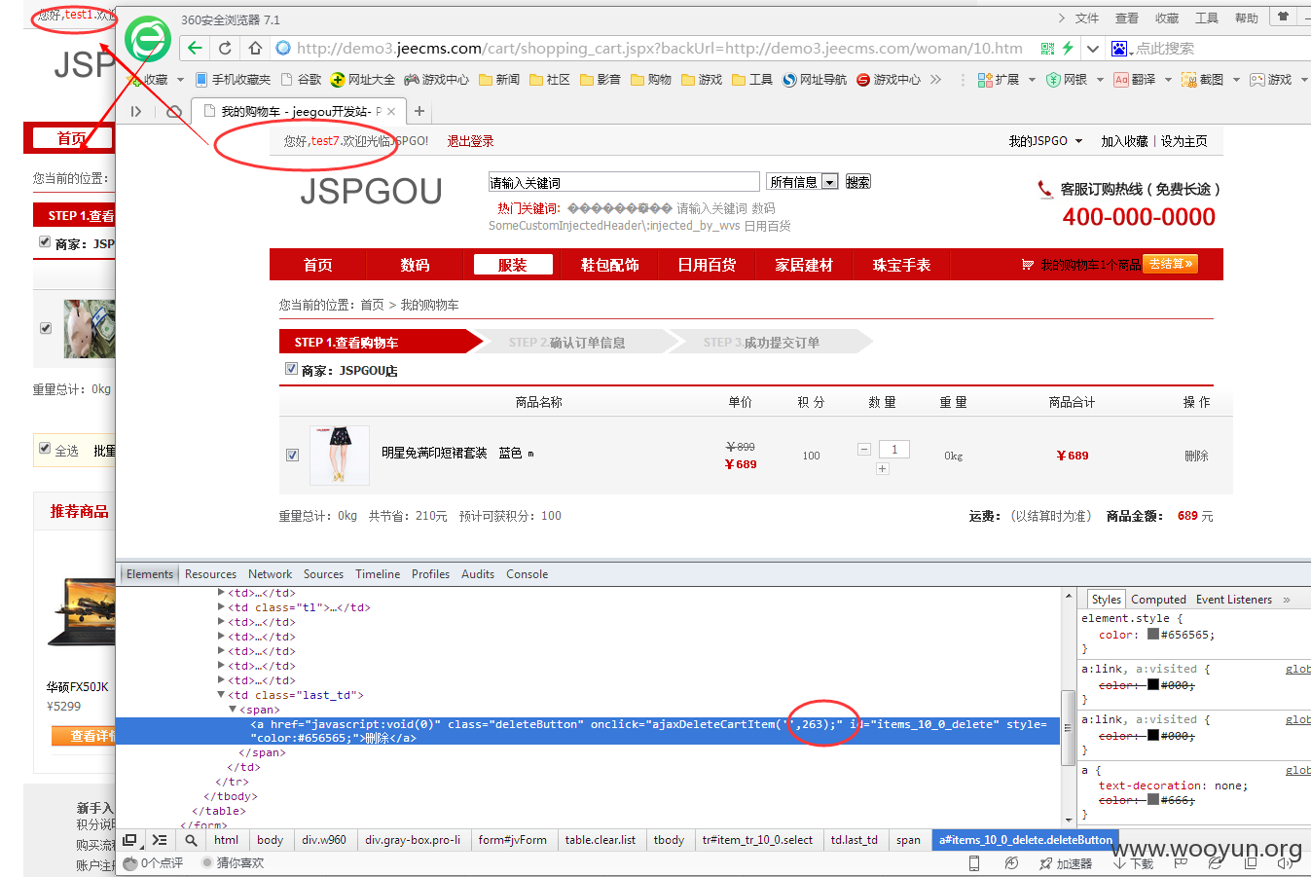
Task: Switch to the Network DevTools tab
Action: coord(270,574)
